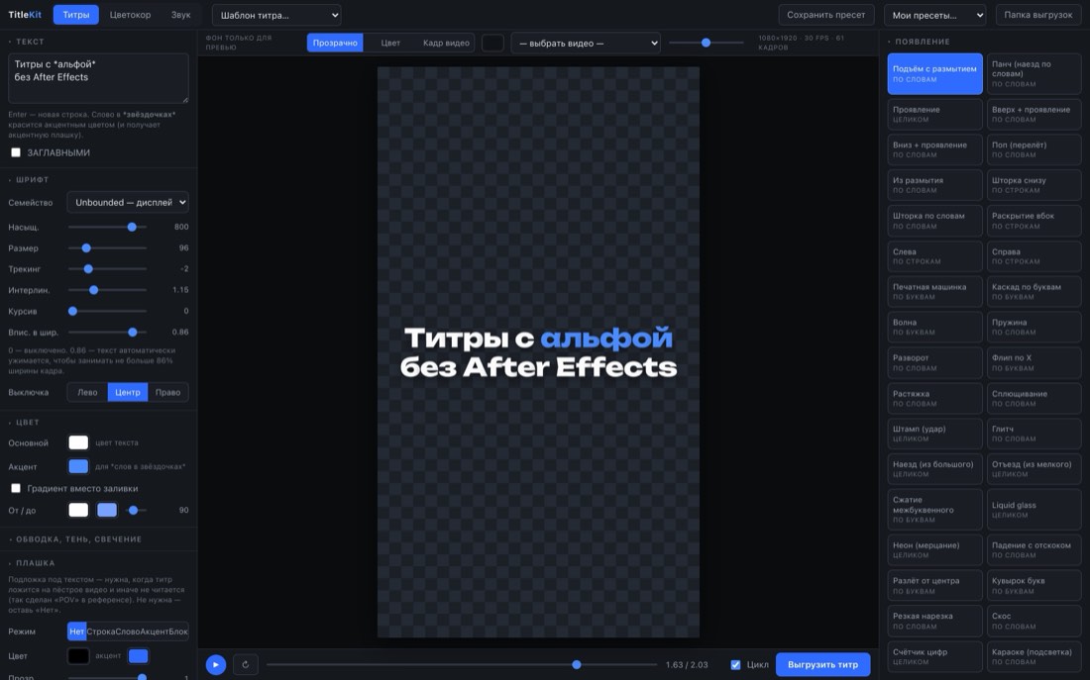Set alignment to Лево

pos(87,392)
